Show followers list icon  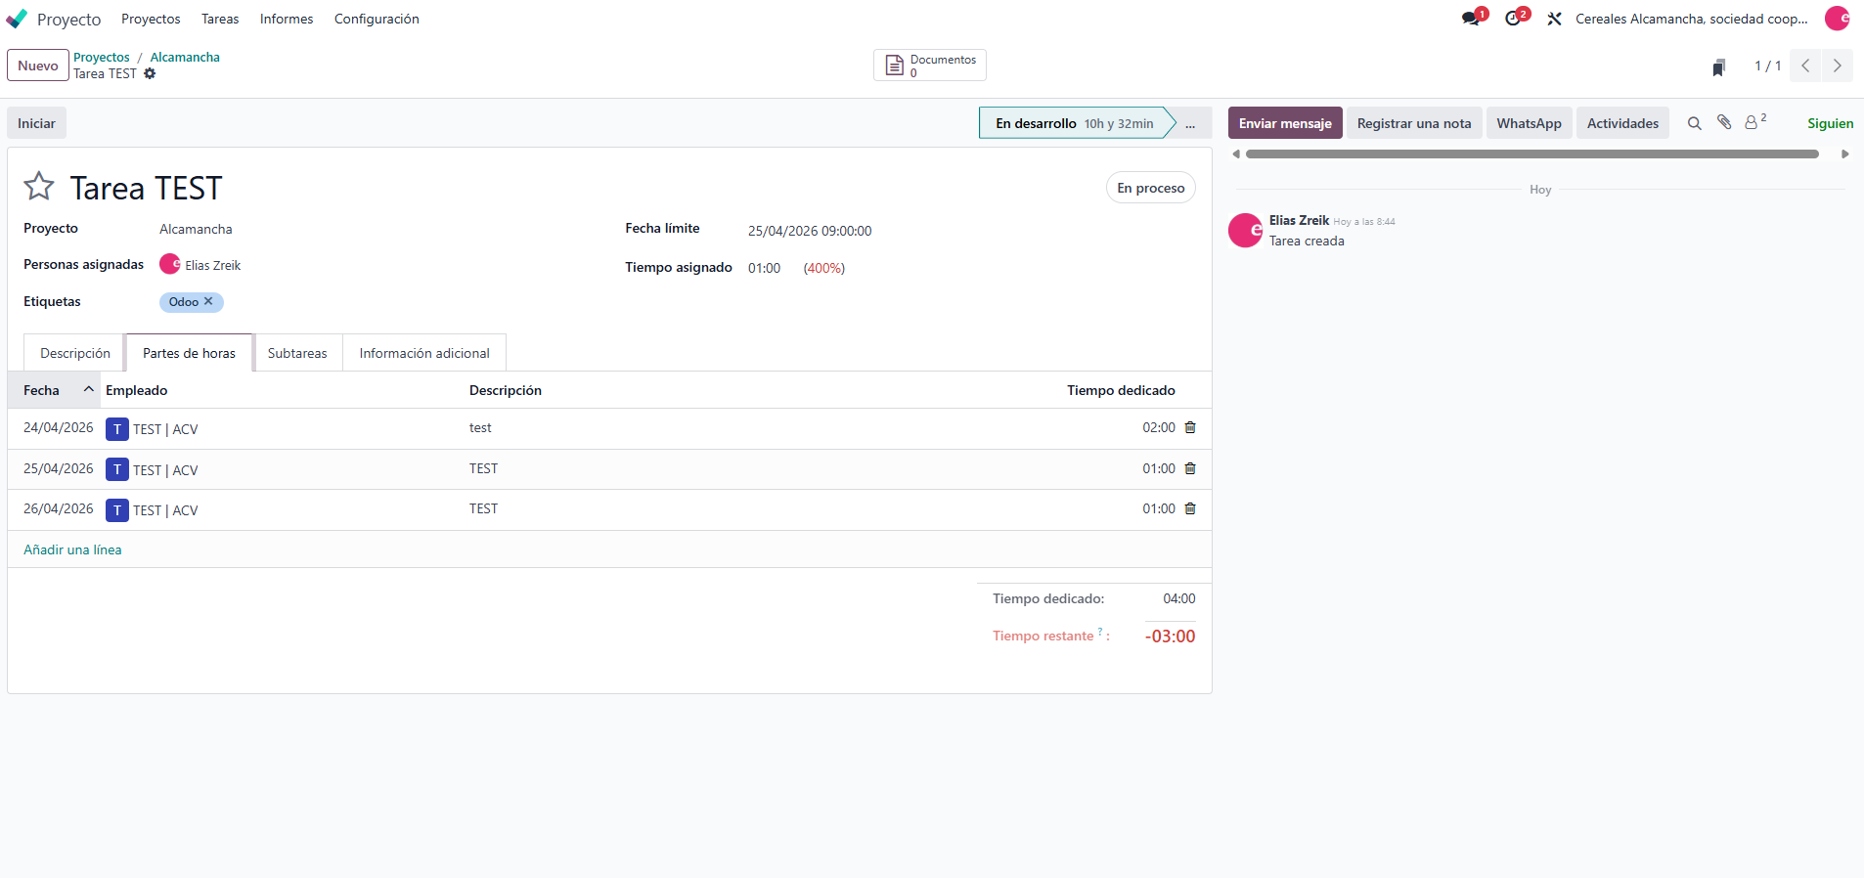point(1753,123)
